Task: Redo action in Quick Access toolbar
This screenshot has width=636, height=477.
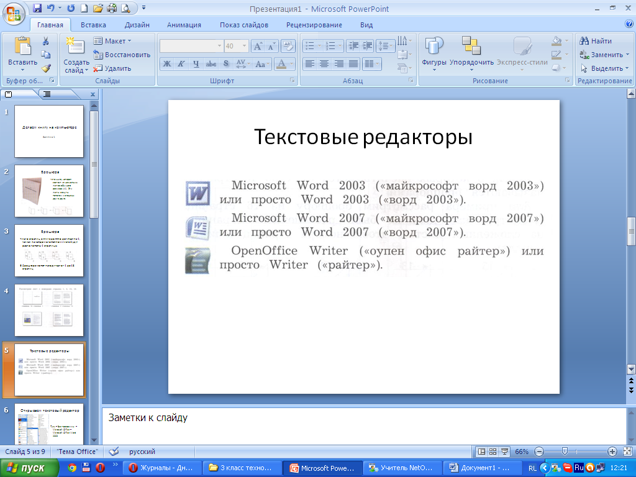Action: click(x=71, y=8)
